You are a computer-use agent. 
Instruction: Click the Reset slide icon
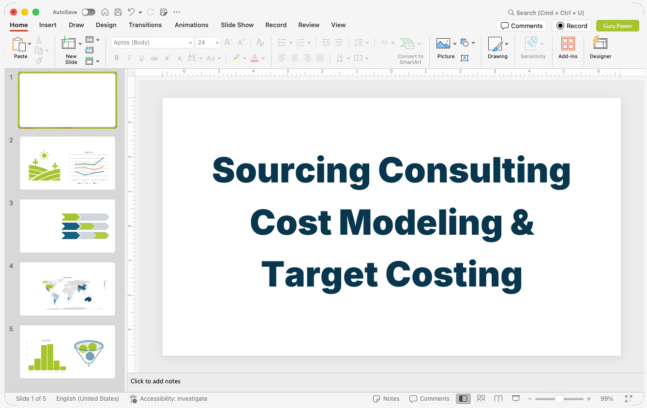coord(90,50)
